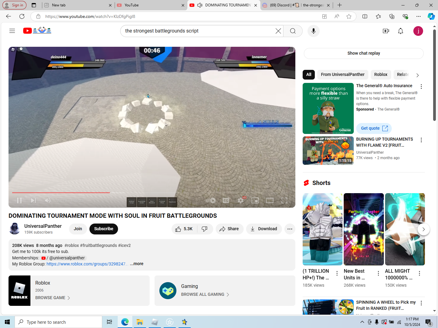Click Get quote on the ad
The width and height of the screenshot is (438, 328).
pyautogui.click(x=374, y=128)
